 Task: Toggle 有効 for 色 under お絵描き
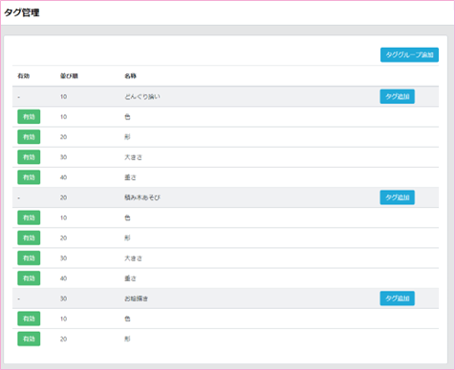[29, 319]
